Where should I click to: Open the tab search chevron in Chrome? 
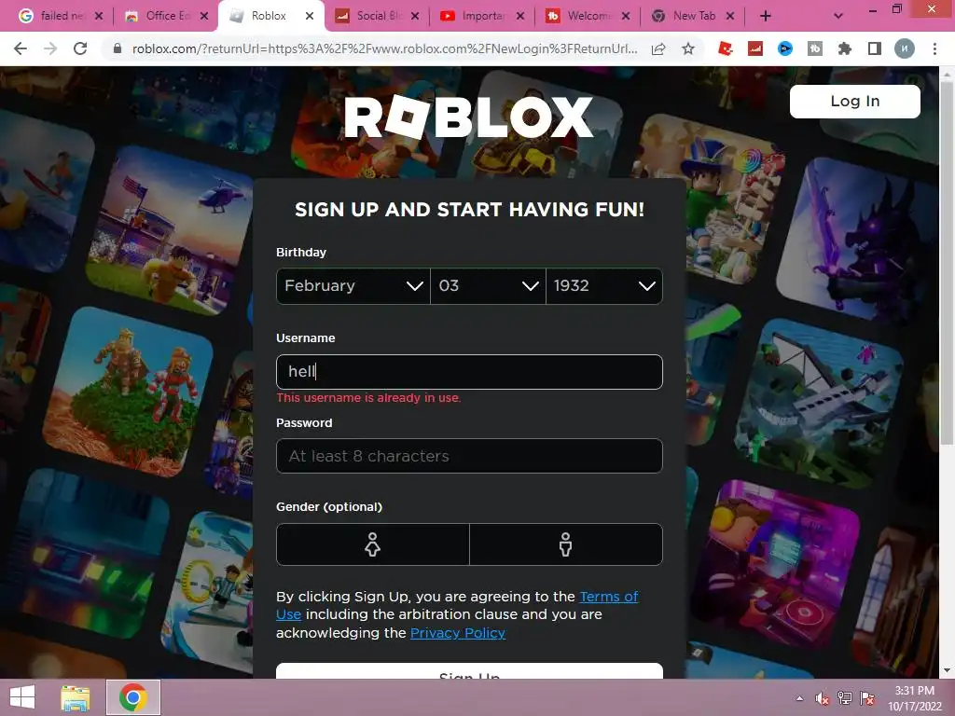coord(838,16)
